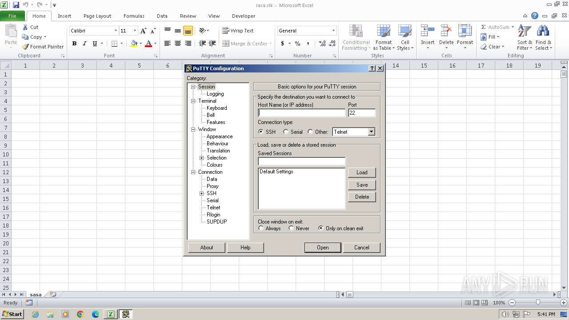Switch to the Formulas tab
This screenshot has width=569, height=320.
click(134, 16)
